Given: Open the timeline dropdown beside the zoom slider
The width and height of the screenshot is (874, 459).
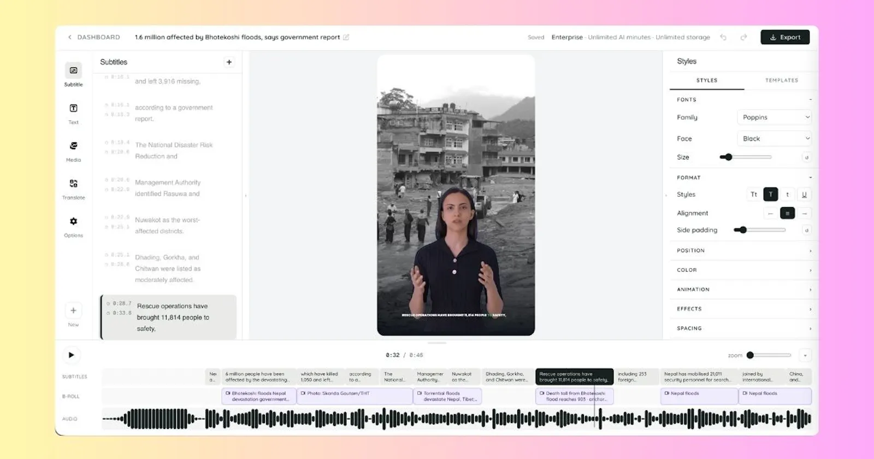Looking at the screenshot, I should coord(805,355).
